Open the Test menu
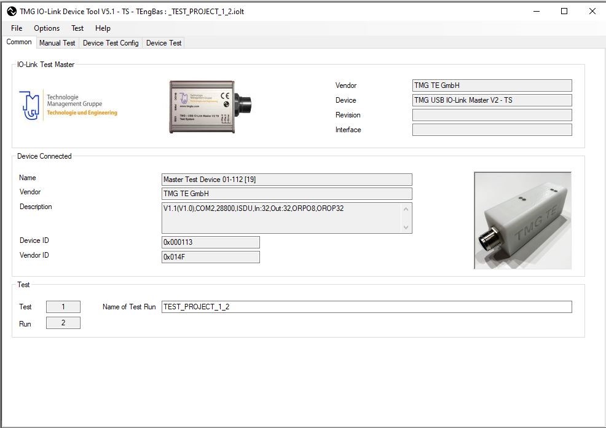 pyautogui.click(x=77, y=28)
